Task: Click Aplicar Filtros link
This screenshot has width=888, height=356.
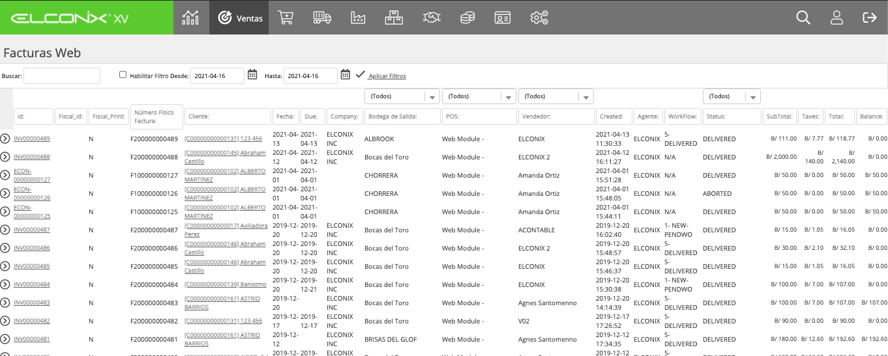Action: pos(387,76)
